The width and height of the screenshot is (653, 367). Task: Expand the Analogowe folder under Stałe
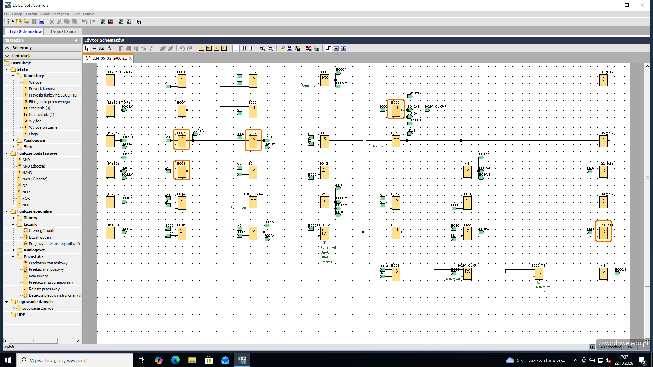[13, 140]
